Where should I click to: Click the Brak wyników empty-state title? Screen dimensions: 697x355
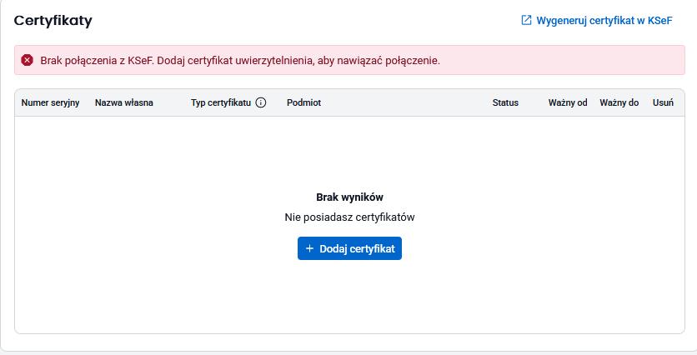[349, 197]
